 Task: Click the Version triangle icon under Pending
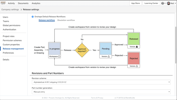coord(109,56)
